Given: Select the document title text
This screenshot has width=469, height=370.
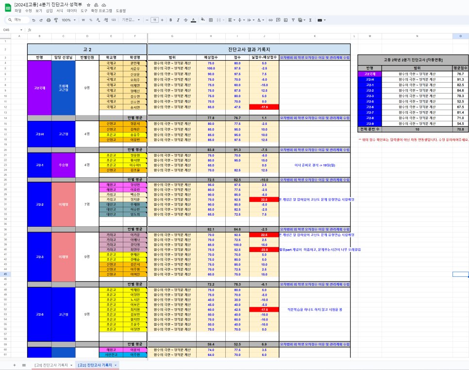Looking at the screenshot, I should (48, 5).
